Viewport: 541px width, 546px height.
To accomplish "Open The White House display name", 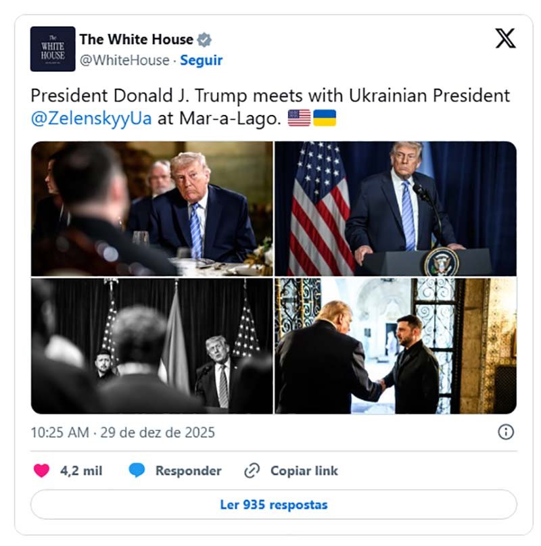I will pos(137,39).
